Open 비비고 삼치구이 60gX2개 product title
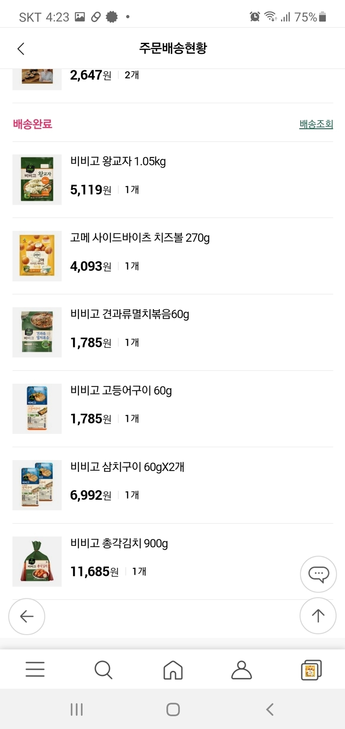 pos(127,467)
